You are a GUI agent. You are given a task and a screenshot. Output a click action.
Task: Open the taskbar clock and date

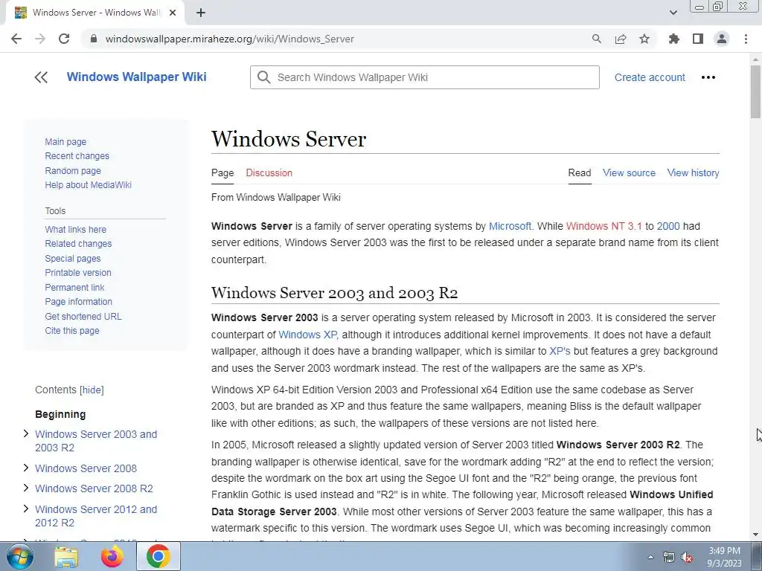[x=724, y=557]
